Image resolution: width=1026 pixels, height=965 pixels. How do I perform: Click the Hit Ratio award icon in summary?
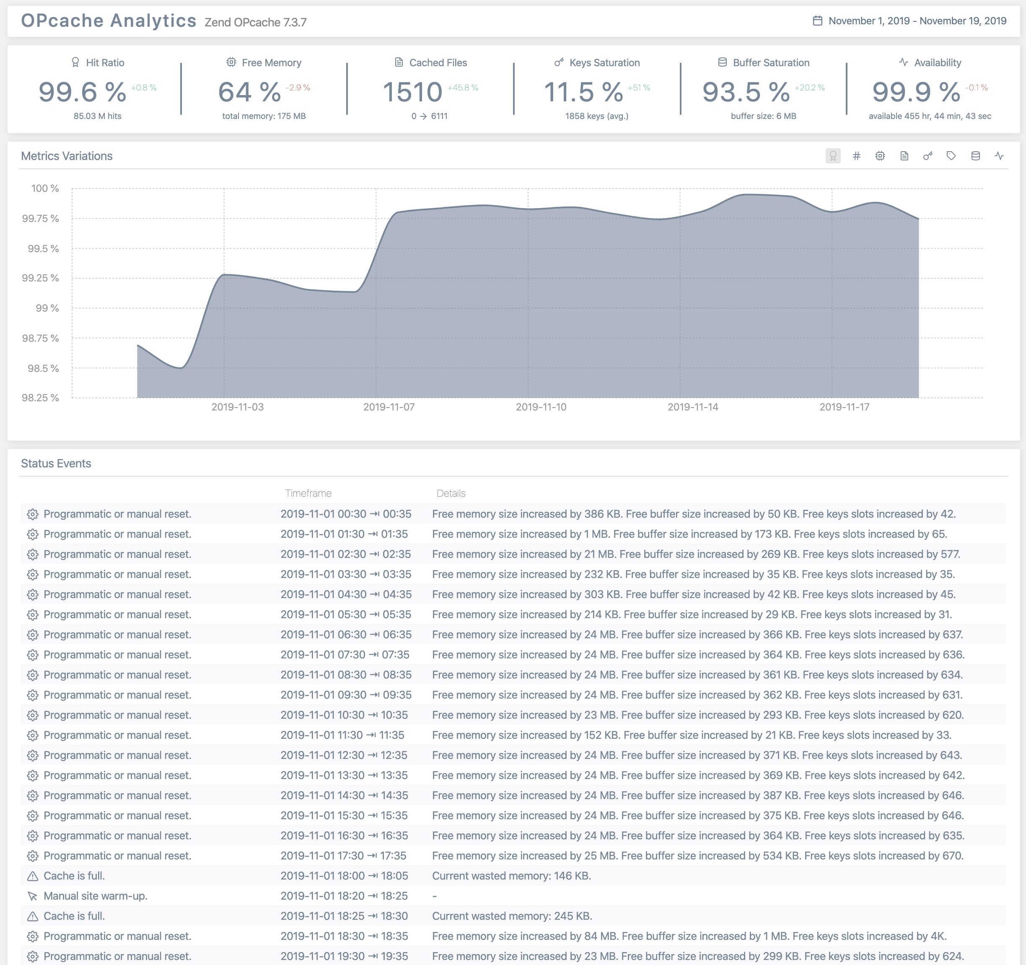pyautogui.click(x=75, y=62)
